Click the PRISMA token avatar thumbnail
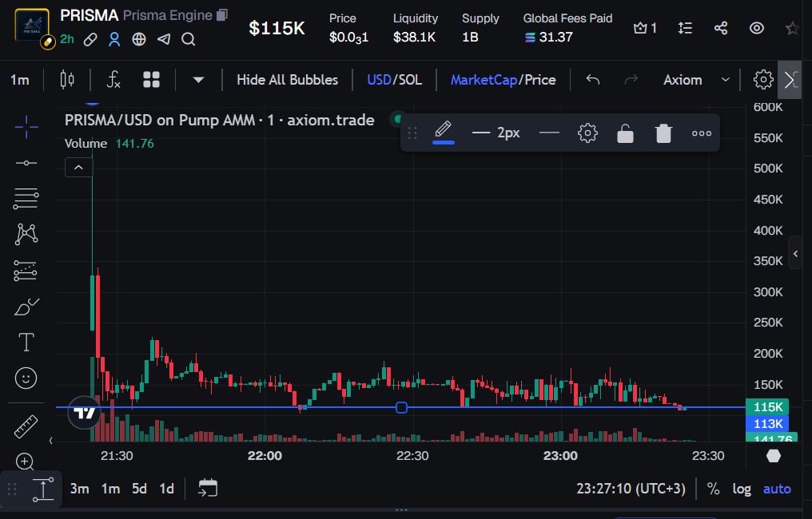 (32, 26)
